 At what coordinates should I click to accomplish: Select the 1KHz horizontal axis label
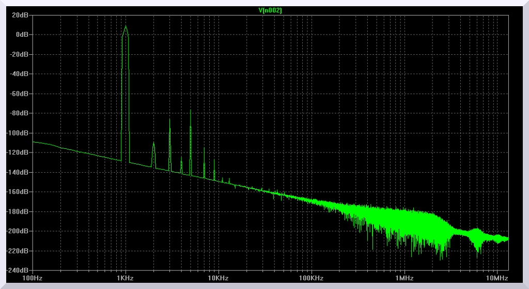tap(125, 278)
